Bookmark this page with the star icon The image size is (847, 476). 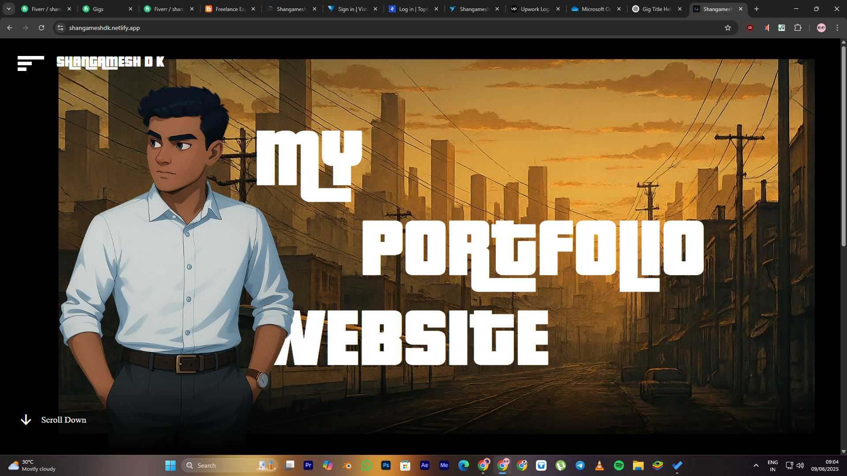(x=728, y=28)
